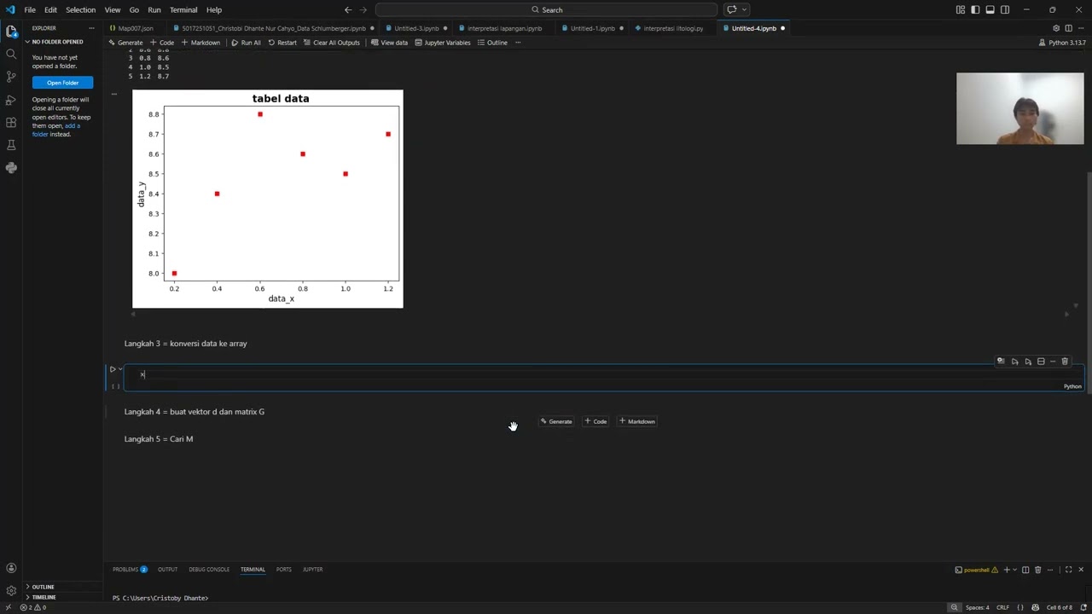1092x614 pixels.
Task: Click the zoom indicator in the status bar
Action: click(x=954, y=607)
